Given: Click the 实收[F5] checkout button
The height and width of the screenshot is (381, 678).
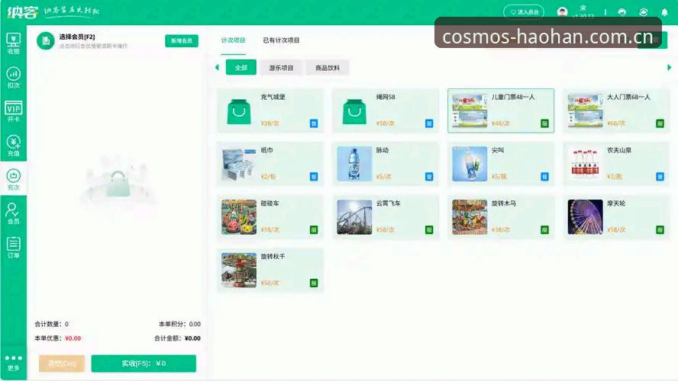Looking at the screenshot, I should pyautogui.click(x=144, y=363).
